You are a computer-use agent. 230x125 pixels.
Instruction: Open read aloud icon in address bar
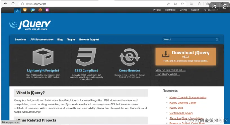169,4
